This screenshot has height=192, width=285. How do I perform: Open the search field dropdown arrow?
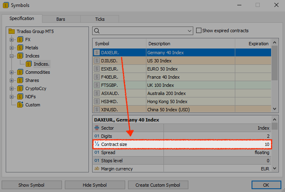point(189,31)
